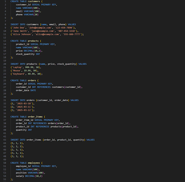185x182 pixels.
Task: Click the 'email VARCHAR(100),' line
Action: [x=29, y=11]
